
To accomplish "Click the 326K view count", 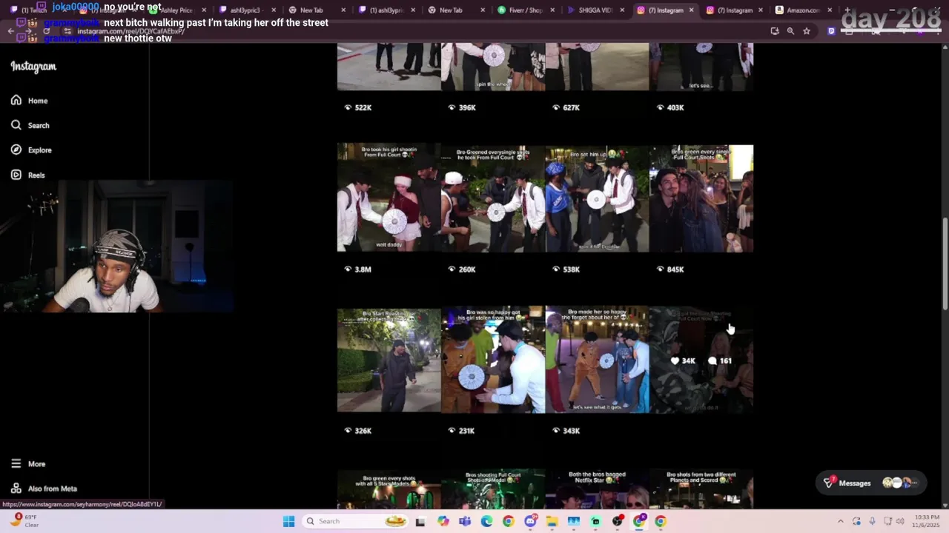I will click(358, 431).
